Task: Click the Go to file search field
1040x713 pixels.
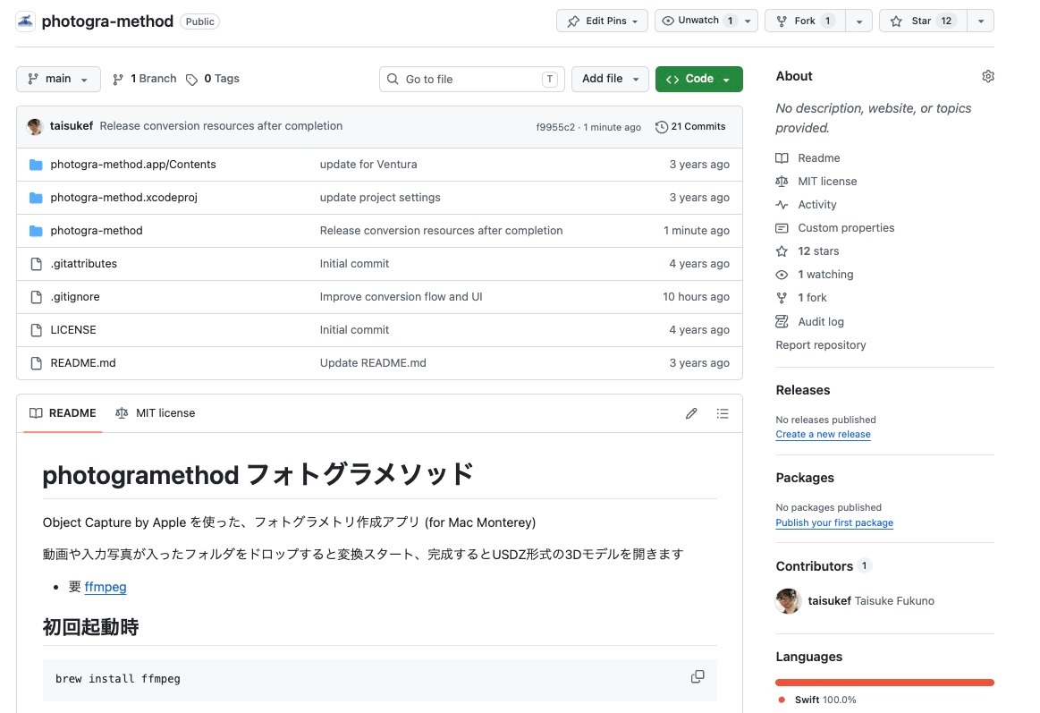Action: (472, 80)
